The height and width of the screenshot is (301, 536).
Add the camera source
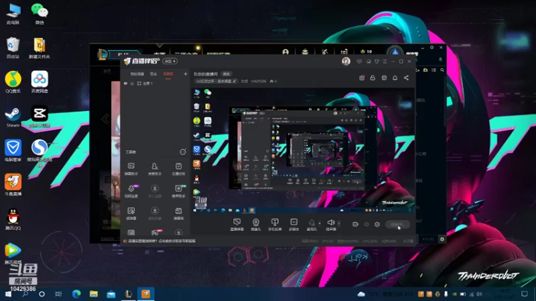point(256,225)
